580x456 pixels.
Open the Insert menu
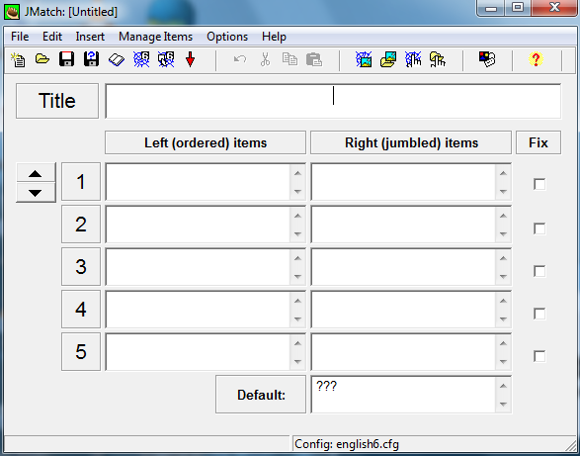pos(90,37)
